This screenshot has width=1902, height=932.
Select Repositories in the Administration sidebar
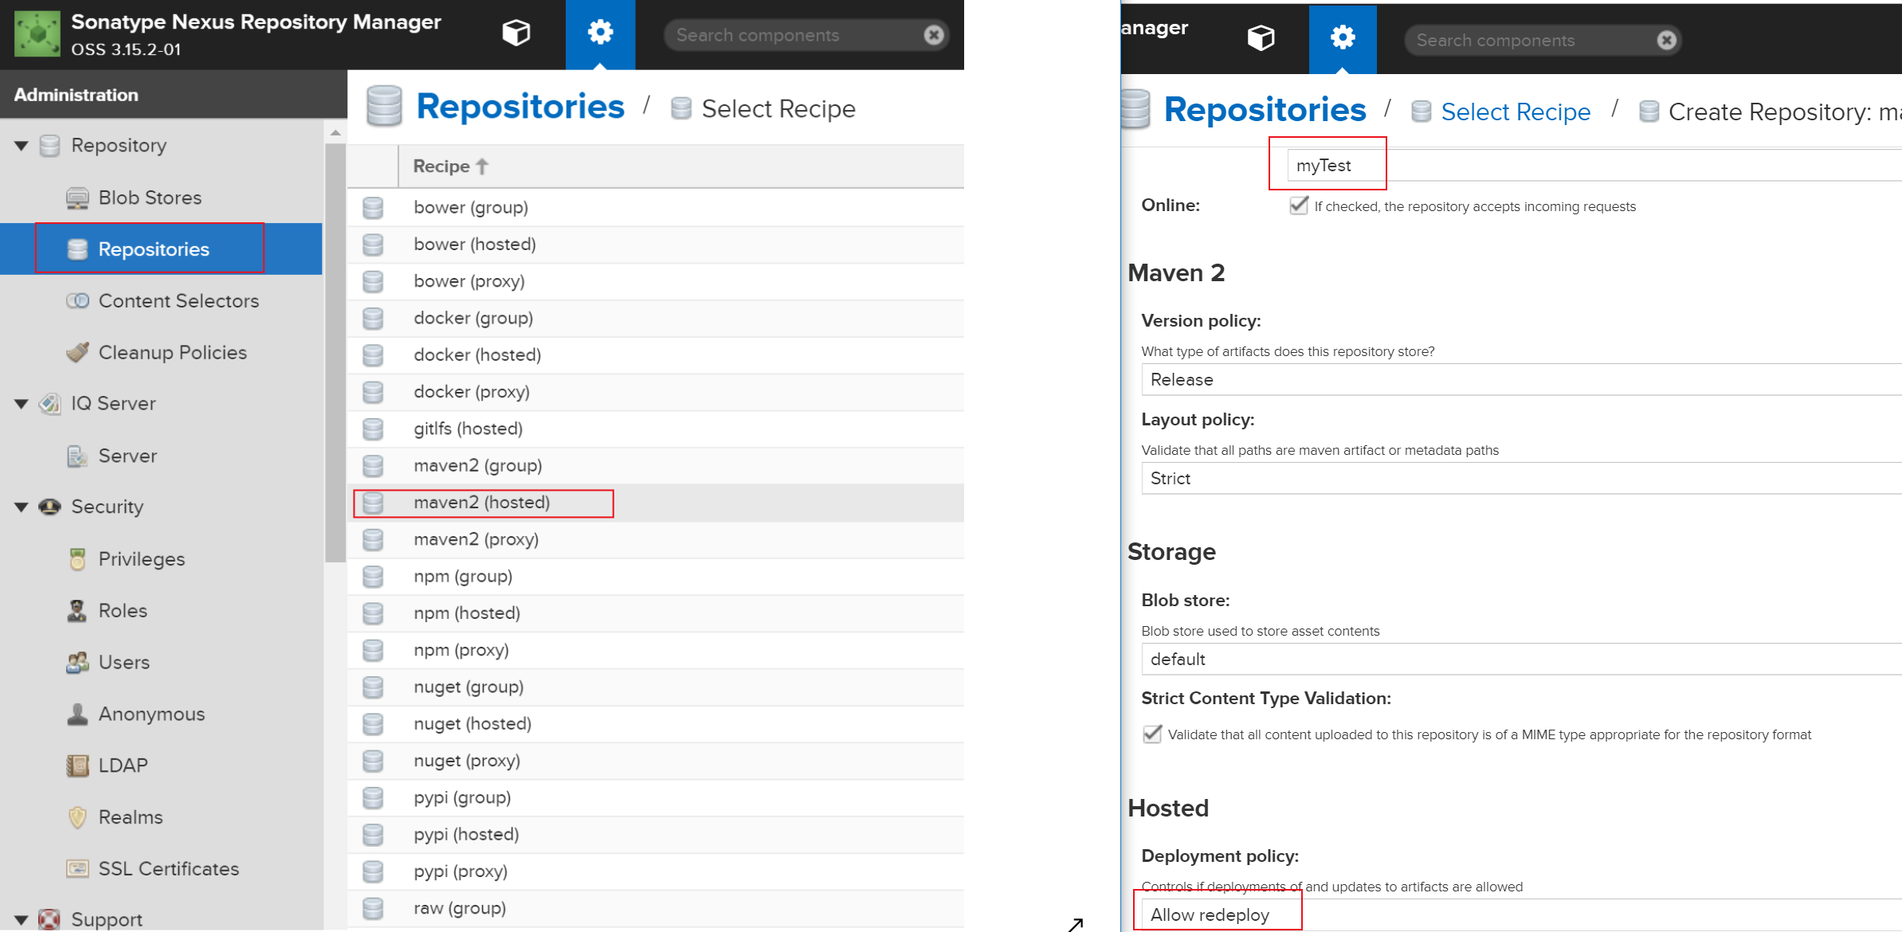(x=161, y=249)
